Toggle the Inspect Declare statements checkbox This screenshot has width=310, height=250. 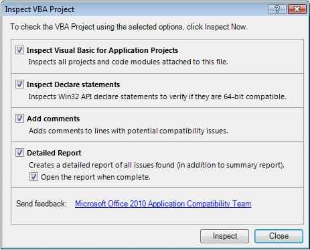[x=19, y=84]
